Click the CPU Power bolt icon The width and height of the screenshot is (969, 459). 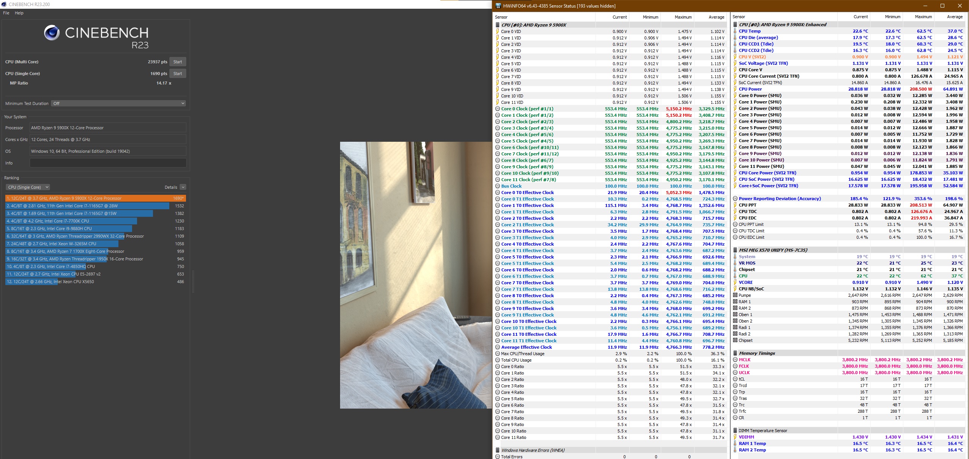click(735, 89)
